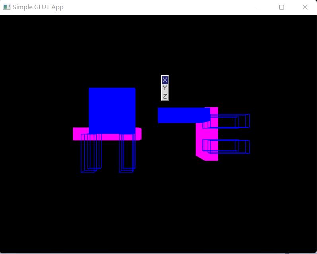317x254 pixels.
Task: Minimize the Simple GLUT App window
Action: 259,7
